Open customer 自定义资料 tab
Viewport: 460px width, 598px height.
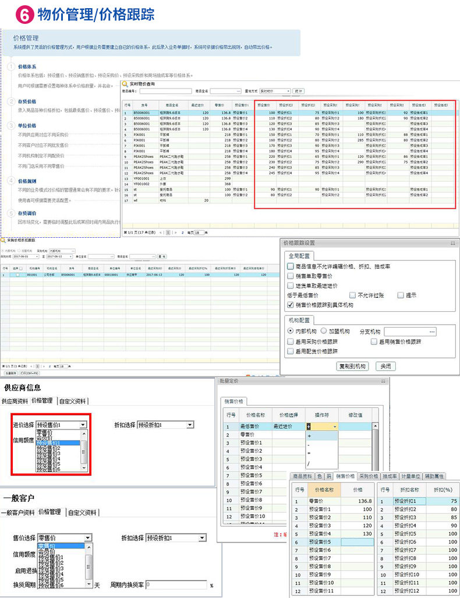click(x=82, y=512)
